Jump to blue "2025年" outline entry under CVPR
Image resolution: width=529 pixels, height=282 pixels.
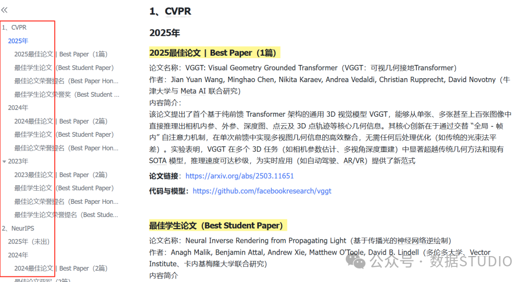tap(18, 41)
